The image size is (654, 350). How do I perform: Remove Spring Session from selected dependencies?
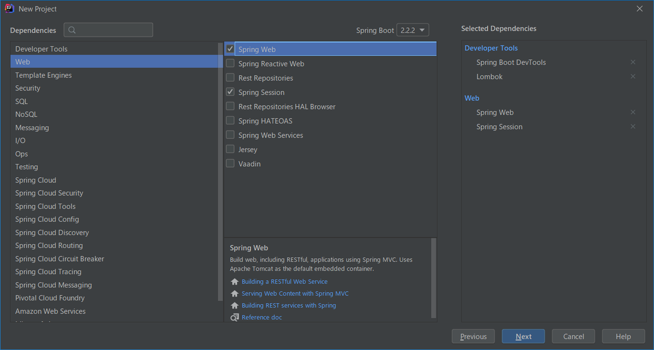click(633, 126)
